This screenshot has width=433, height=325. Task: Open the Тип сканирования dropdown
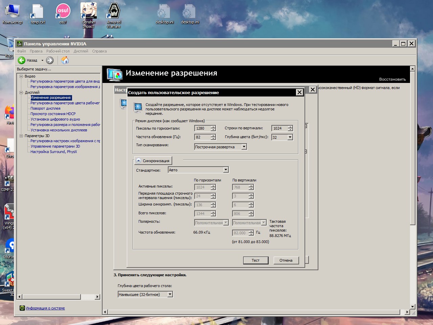coord(244,147)
